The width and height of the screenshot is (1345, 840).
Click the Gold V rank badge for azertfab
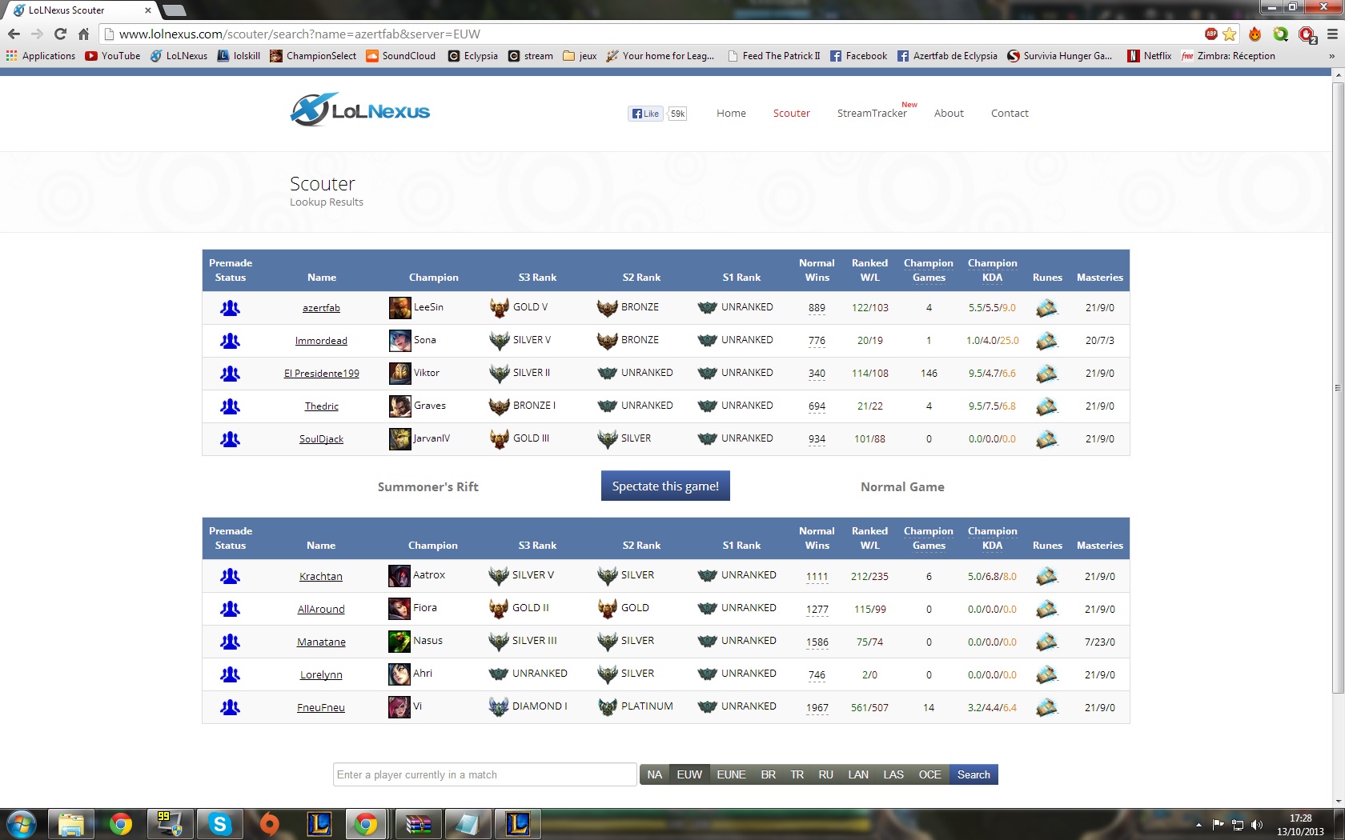point(500,307)
